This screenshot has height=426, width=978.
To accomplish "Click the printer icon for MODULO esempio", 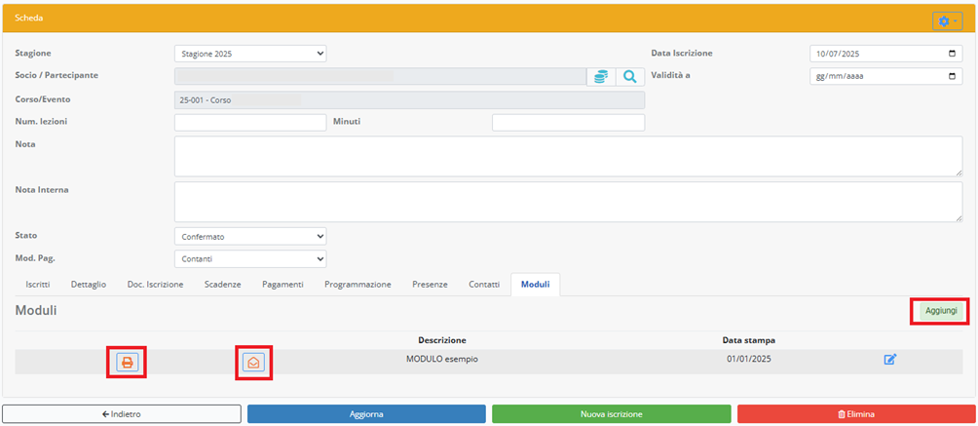I will 127,363.
